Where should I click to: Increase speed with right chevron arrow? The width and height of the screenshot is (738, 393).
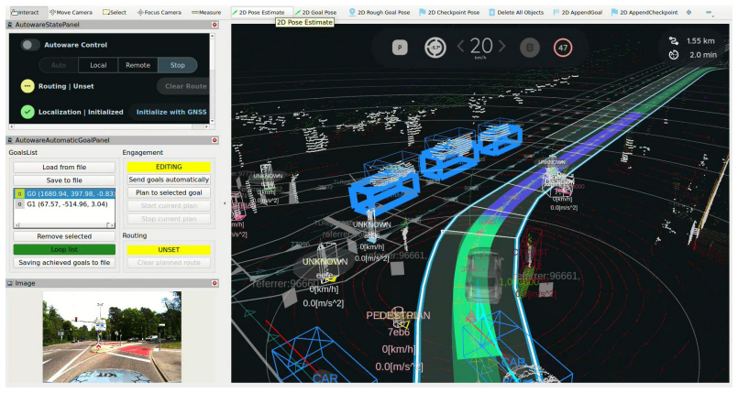click(502, 46)
